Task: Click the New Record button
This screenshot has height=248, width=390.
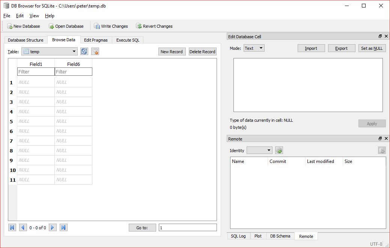Action: [172, 51]
